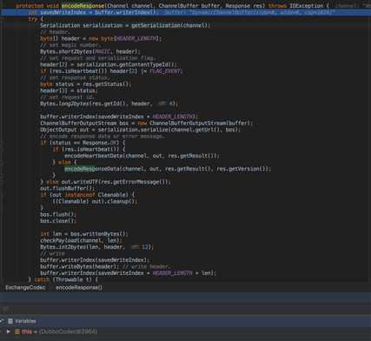Click 'serialization.getContentTypeId()' expression
Image resolution: width=371 pixels, height=341 pixels.
(126, 64)
